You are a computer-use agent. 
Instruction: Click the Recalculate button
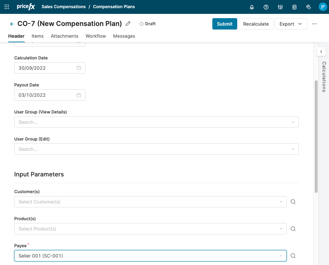coord(256,24)
